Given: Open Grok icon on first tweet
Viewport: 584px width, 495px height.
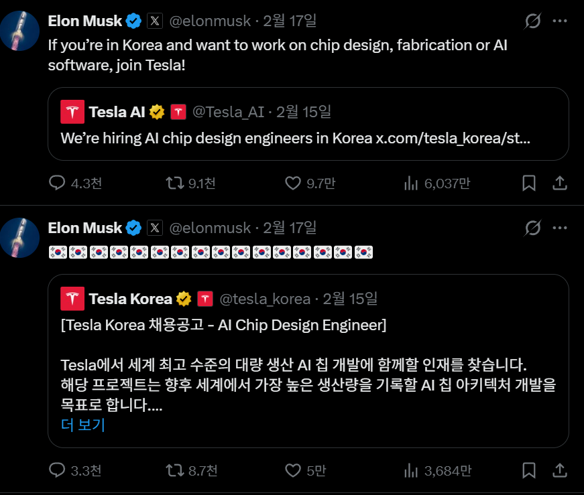Looking at the screenshot, I should tap(532, 21).
